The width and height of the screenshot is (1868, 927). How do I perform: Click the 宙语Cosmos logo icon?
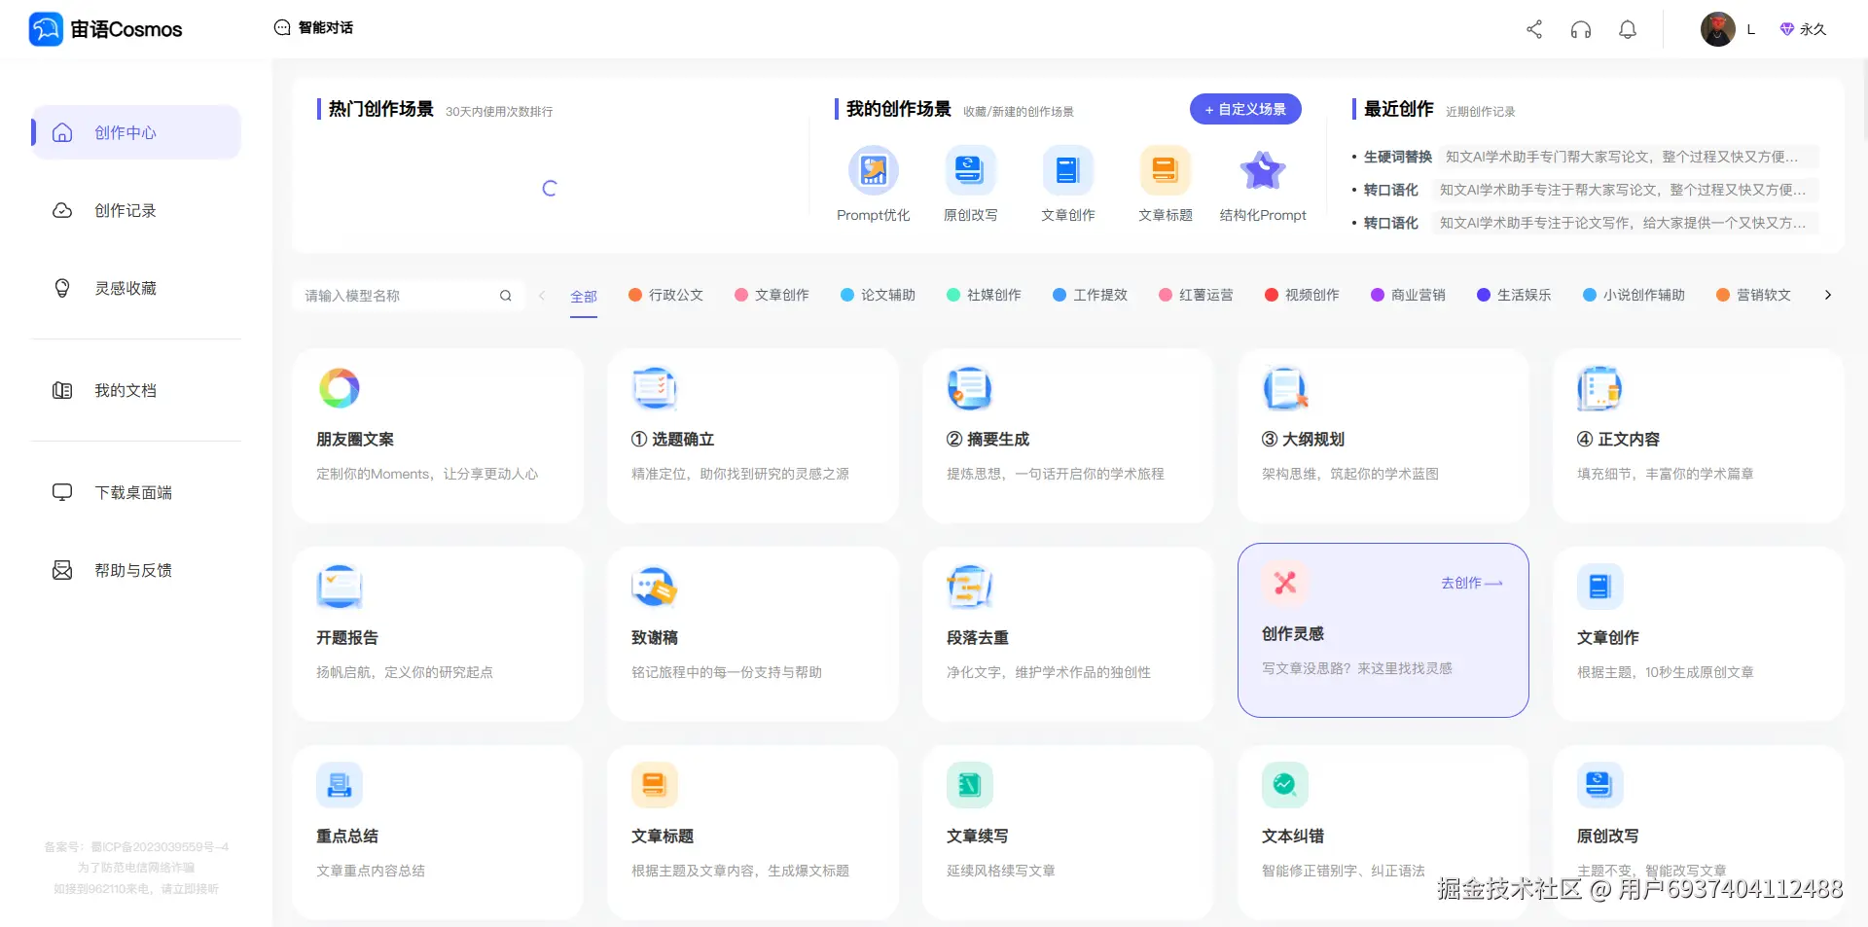click(x=46, y=29)
